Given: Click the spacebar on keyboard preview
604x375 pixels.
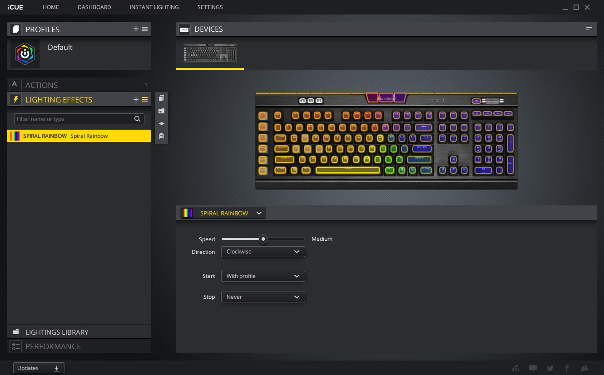Looking at the screenshot, I should pos(348,170).
